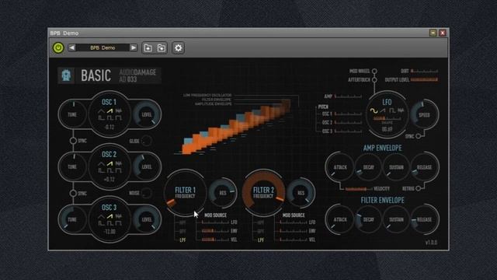Screen dimensions: 497x280
Task: Click the OSC 2 Level knob
Action: click(x=147, y=167)
